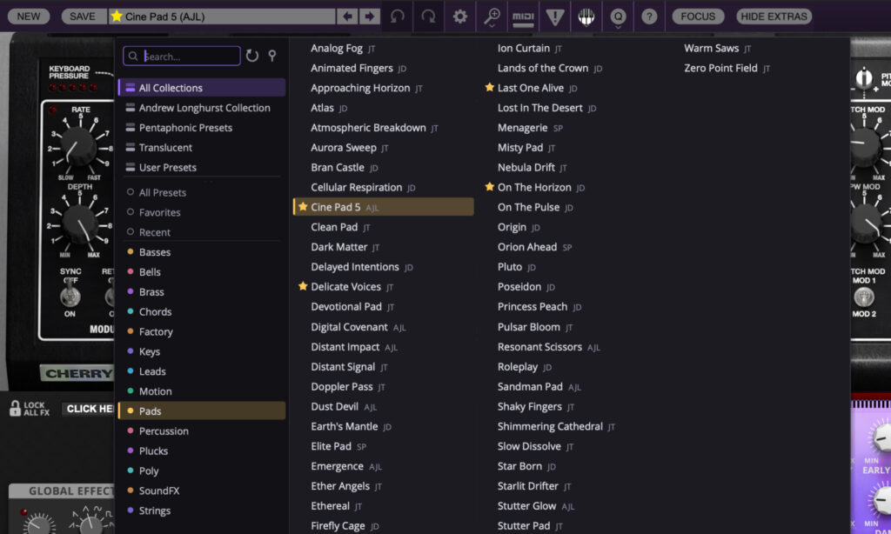
Task: Click the star next to Last One Alive
Action: tap(489, 88)
